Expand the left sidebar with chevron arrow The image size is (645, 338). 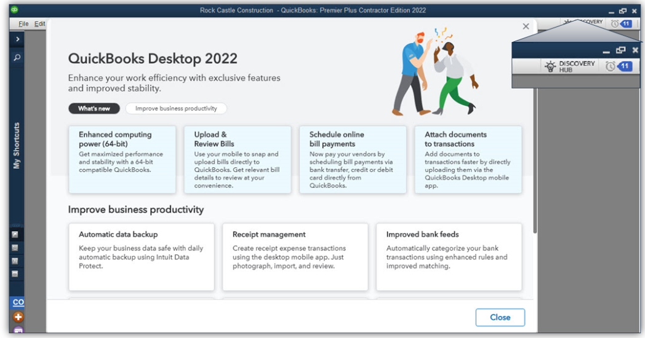click(17, 39)
